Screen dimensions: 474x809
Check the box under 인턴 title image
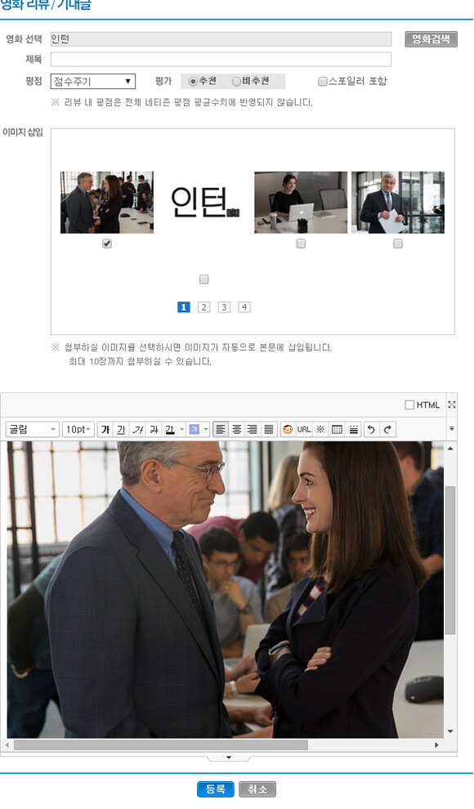(x=203, y=279)
